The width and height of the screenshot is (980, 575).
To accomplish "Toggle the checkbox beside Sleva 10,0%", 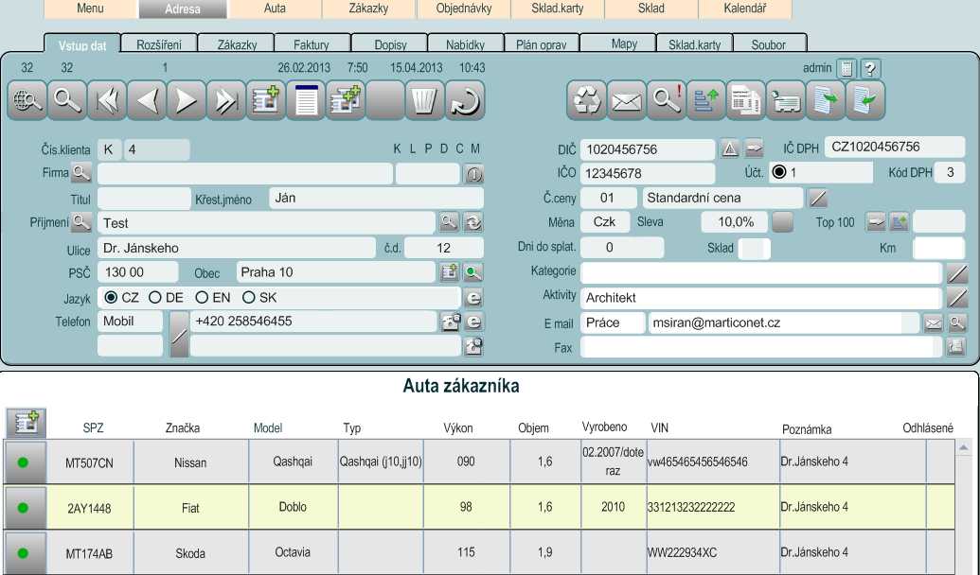I will pos(782,221).
